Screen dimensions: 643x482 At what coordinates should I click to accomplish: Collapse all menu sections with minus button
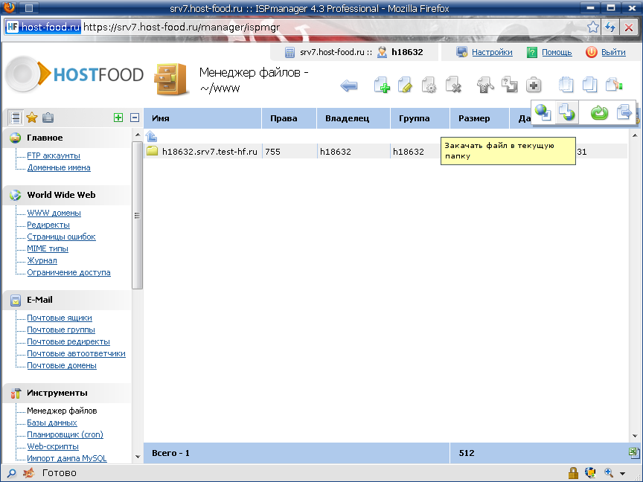tap(135, 118)
